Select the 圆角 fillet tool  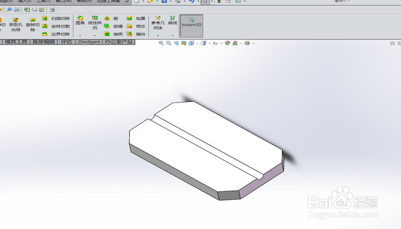tap(80, 21)
